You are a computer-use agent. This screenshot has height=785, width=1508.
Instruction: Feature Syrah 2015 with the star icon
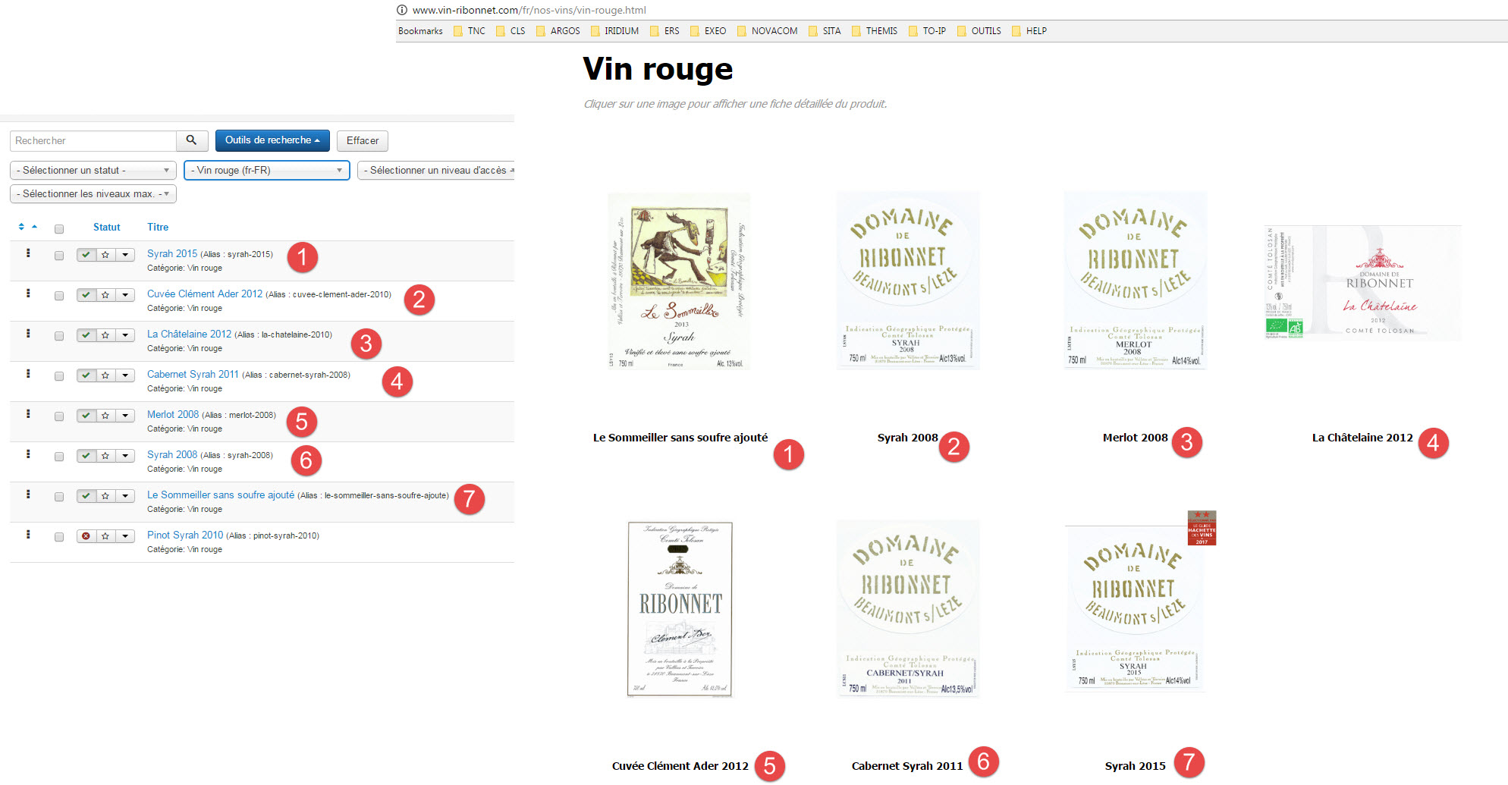105,255
